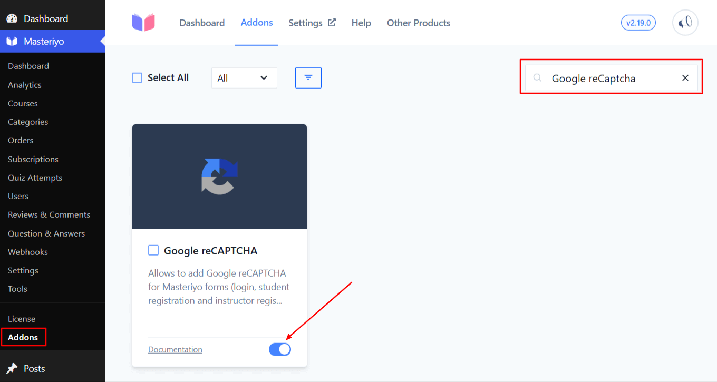The height and width of the screenshot is (382, 717).
Task: Click the WordPress Dashboard gauge icon
Action: 12,18
